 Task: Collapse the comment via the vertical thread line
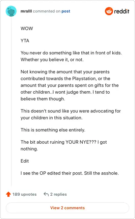(x=11, y=101)
